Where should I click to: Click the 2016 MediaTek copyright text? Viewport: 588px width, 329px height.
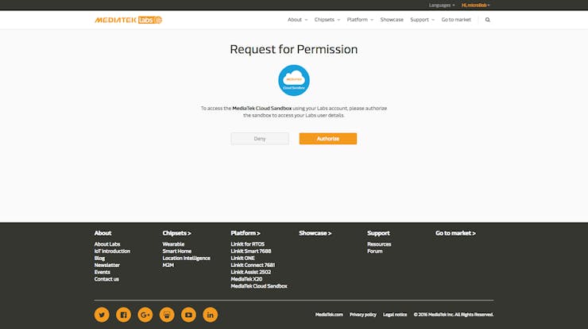coord(454,315)
